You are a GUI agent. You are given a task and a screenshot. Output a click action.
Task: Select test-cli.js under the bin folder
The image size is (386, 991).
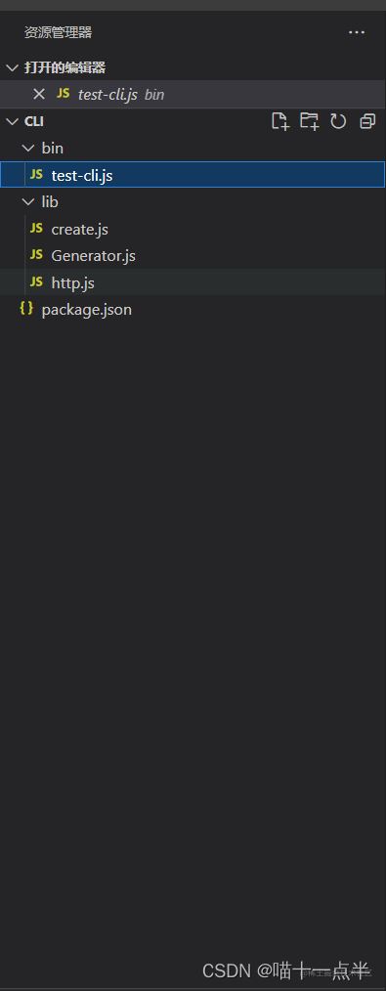pyautogui.click(x=193, y=174)
